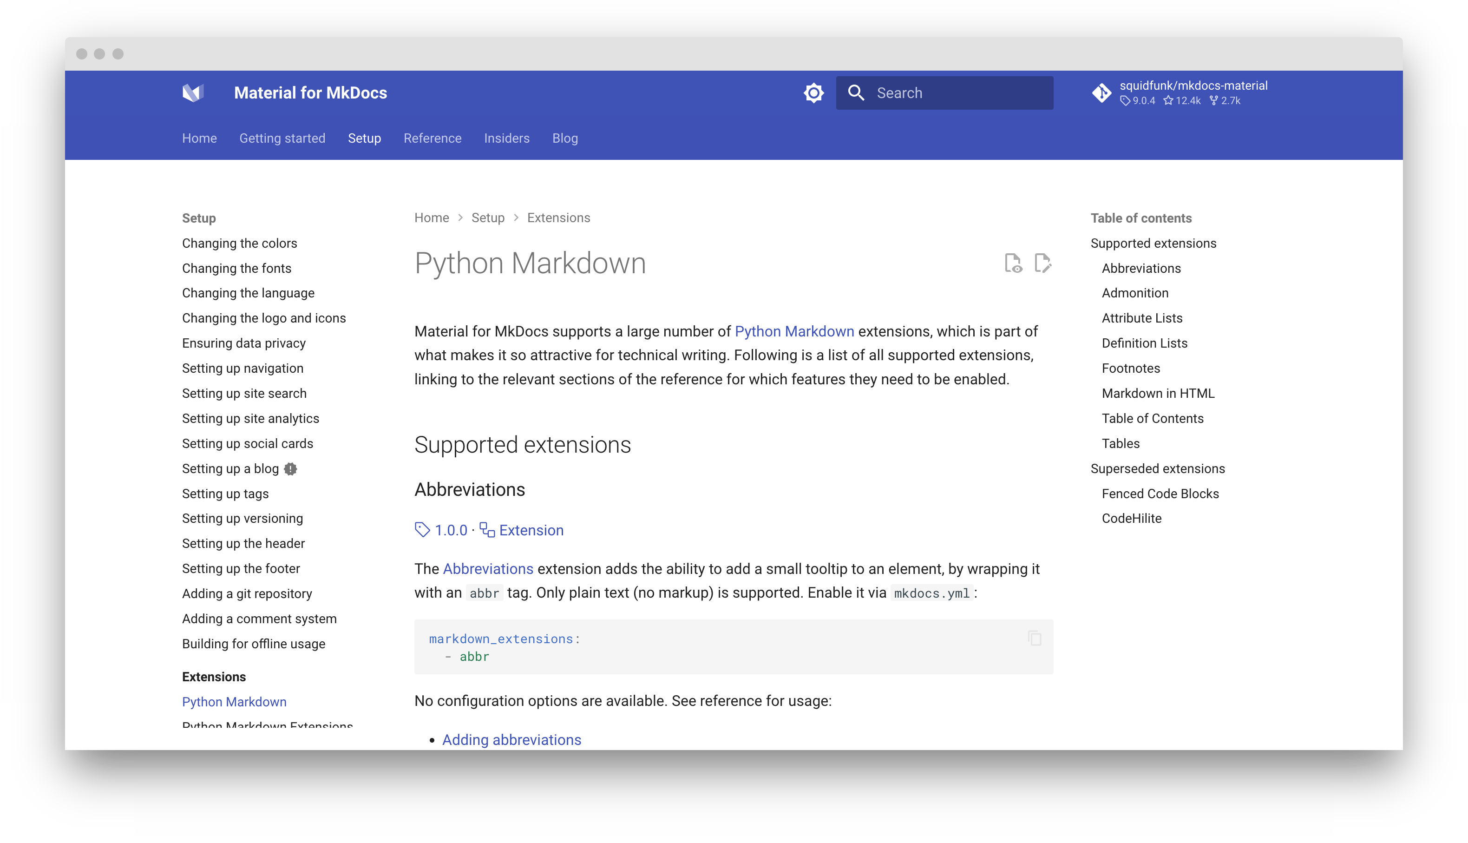This screenshot has height=843, width=1468.
Task: Go to the Insiders tab
Action: (506, 138)
